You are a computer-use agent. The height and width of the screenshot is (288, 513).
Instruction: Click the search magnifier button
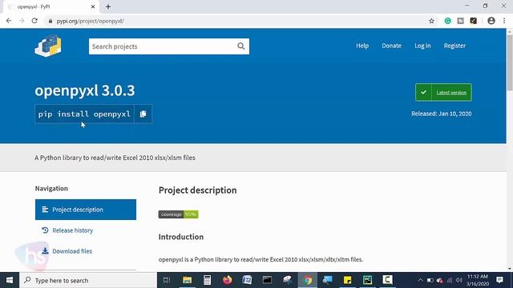(x=241, y=46)
